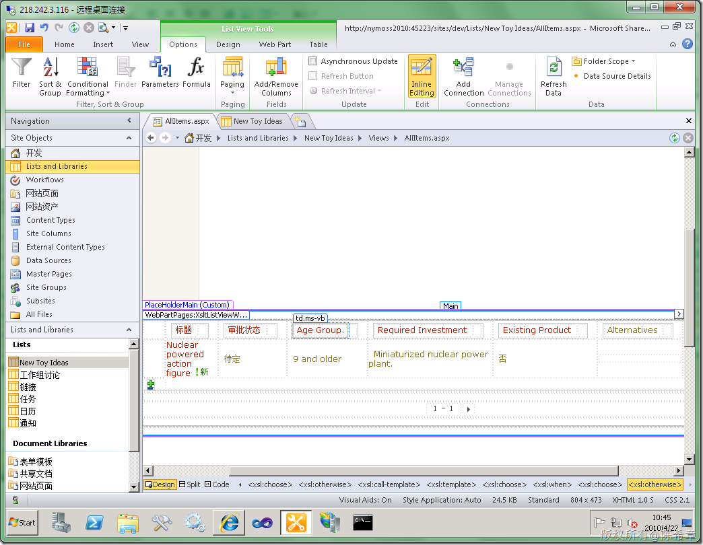Open Paging dropdown

[x=232, y=76]
